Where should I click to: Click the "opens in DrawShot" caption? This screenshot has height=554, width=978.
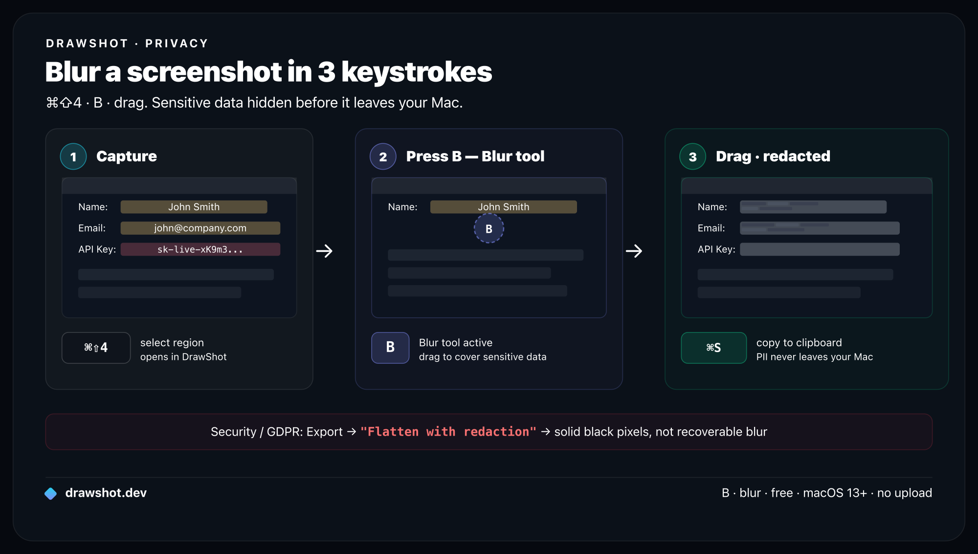[x=183, y=357]
